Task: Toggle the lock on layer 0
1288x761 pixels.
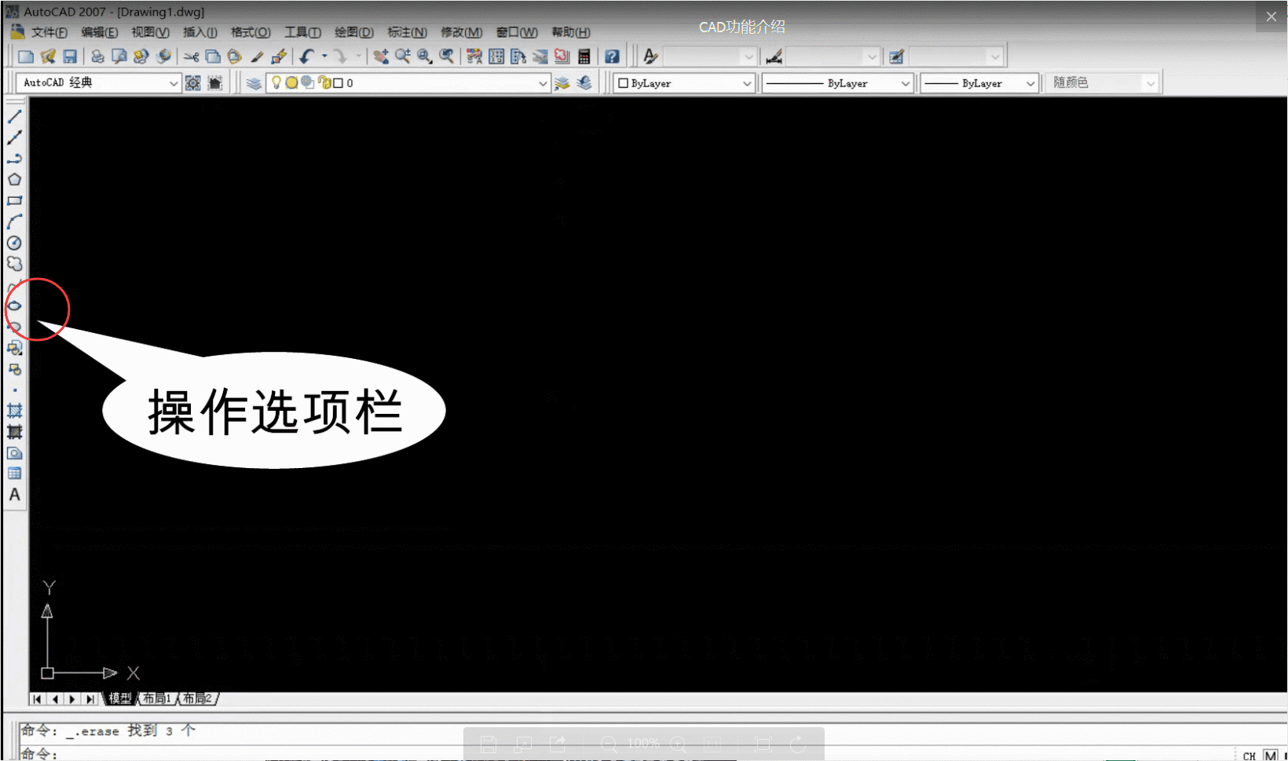Action: (x=324, y=82)
